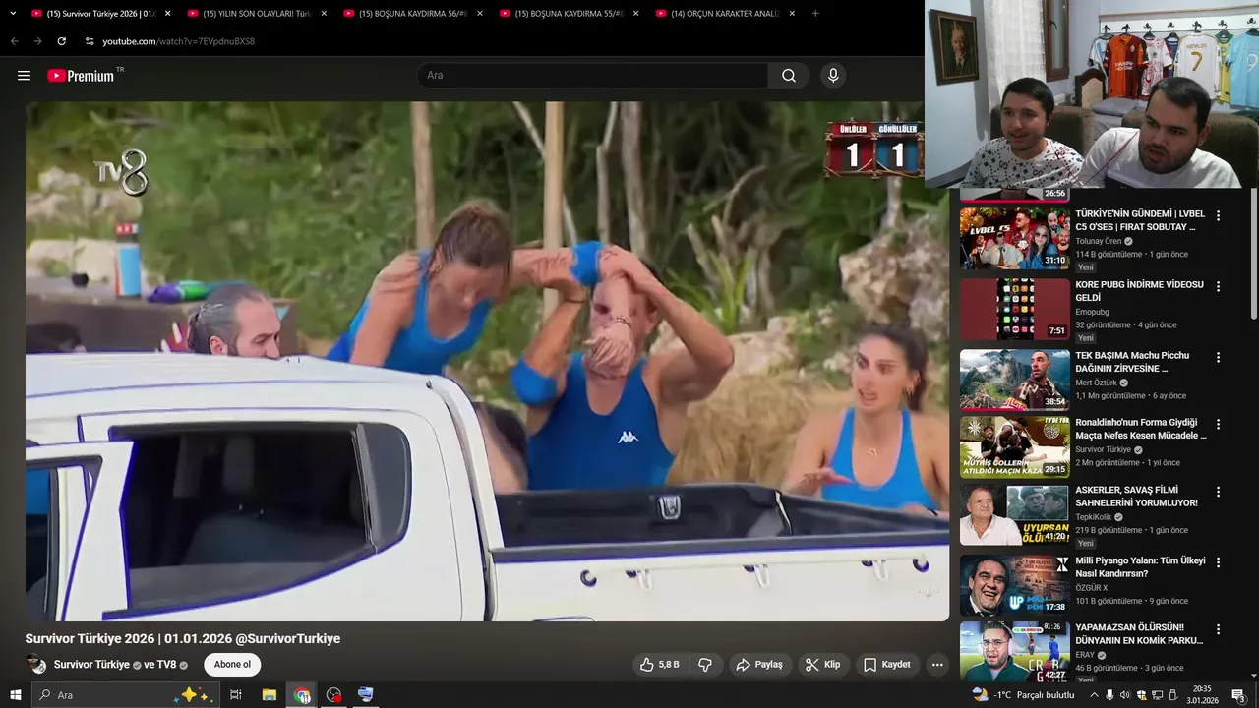The image size is (1259, 708).
Task: Open the Windows Start menu
Action: (16, 695)
